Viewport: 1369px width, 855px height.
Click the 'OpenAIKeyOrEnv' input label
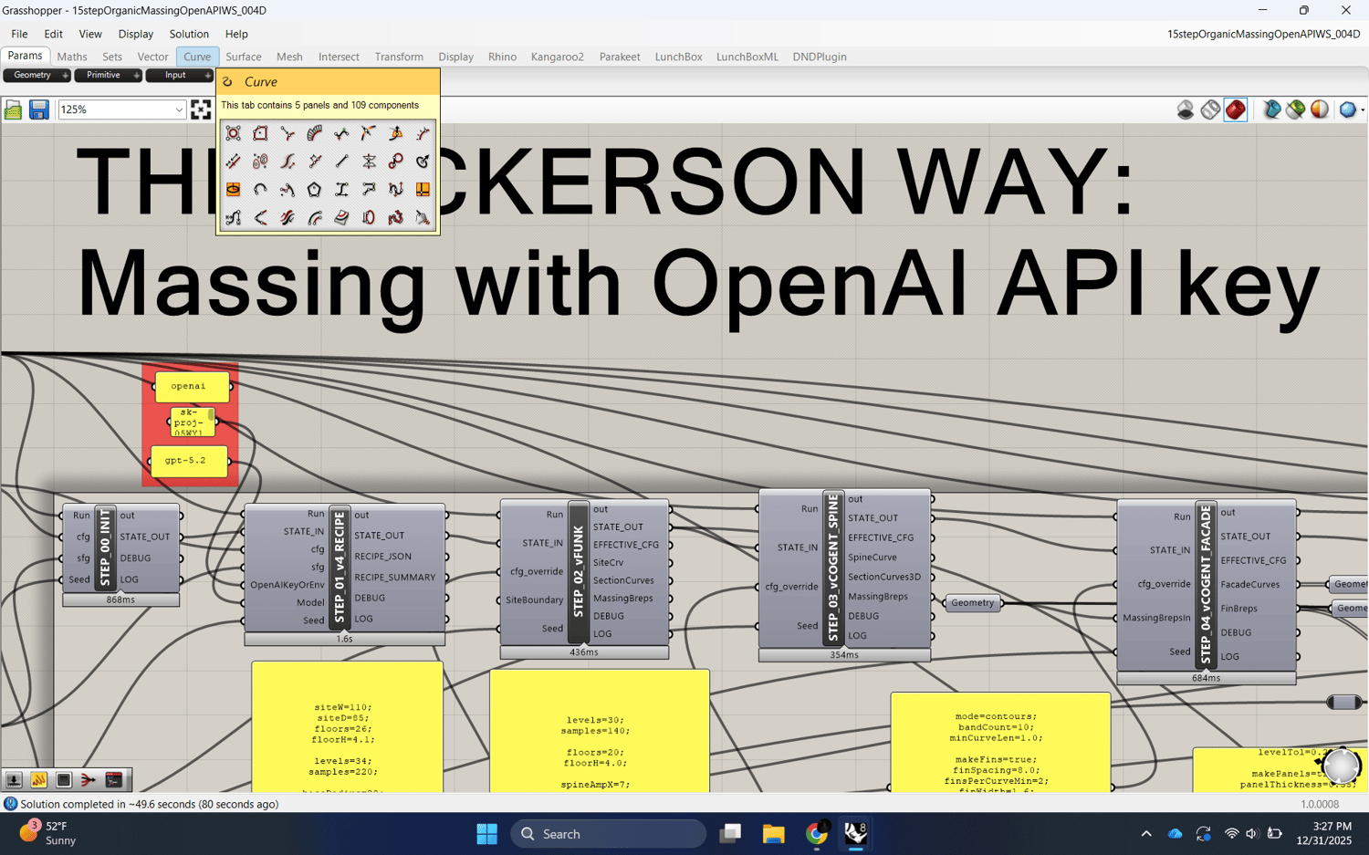tap(287, 585)
